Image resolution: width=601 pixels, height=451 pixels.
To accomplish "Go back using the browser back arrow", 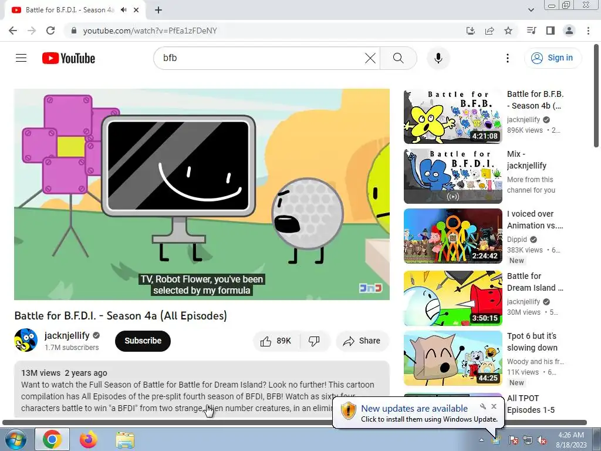I will (13, 31).
